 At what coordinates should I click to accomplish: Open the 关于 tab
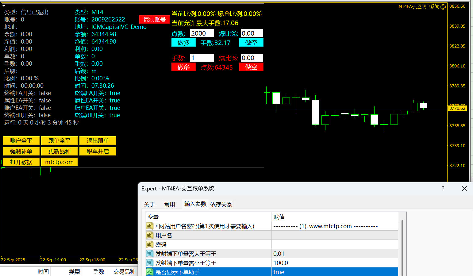[x=149, y=204]
